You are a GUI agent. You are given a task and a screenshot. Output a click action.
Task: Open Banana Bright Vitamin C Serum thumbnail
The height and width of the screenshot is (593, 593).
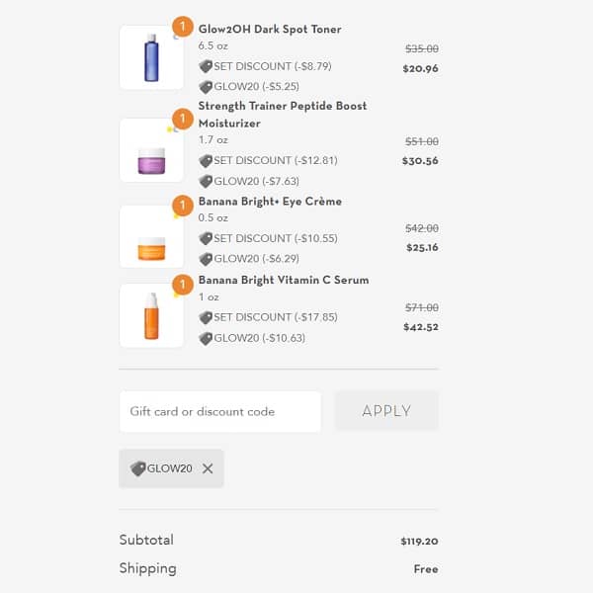pyautogui.click(x=151, y=316)
